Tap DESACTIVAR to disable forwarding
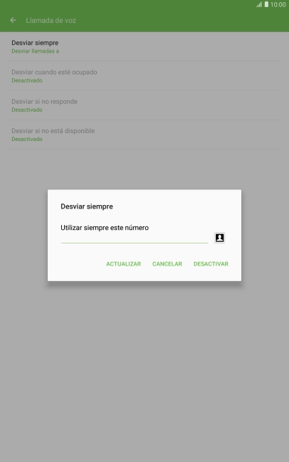This screenshot has width=289, height=462. 211,263
